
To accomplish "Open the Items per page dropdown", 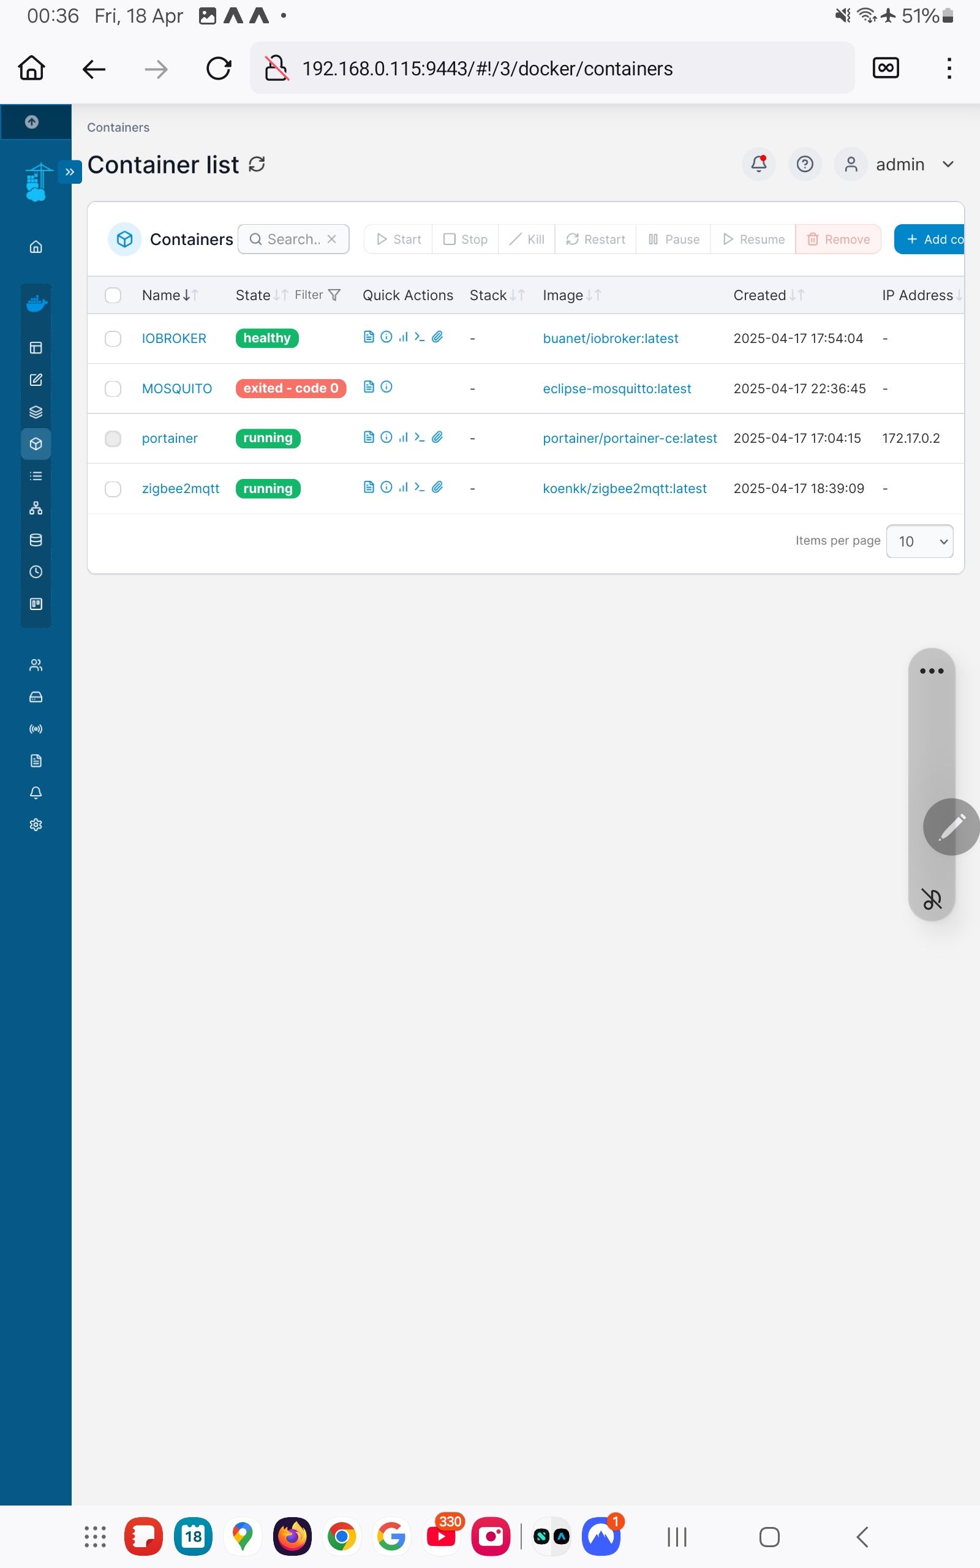I will [919, 541].
